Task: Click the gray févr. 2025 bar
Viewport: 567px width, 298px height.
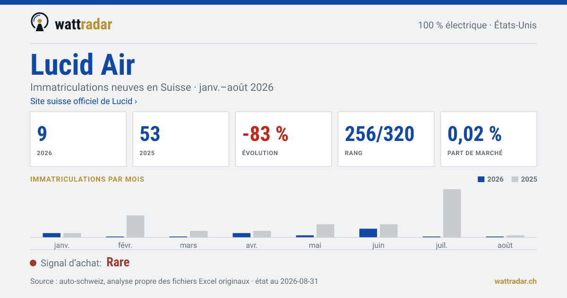Action: click(x=136, y=226)
